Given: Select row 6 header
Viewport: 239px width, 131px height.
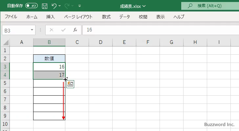Looking at the screenshot, I should [5, 91].
